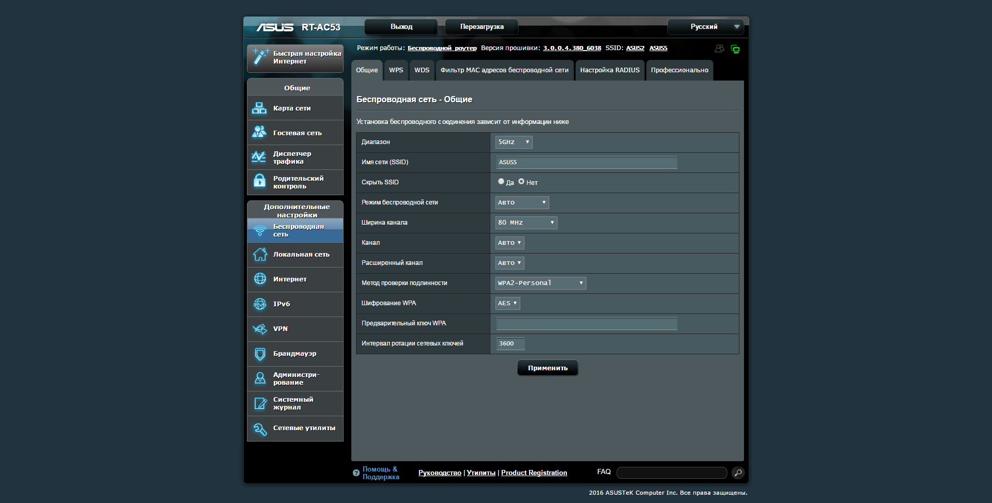992x503 pixels.
Task: Click the Перезагрузка reboot button
Action: click(x=482, y=27)
